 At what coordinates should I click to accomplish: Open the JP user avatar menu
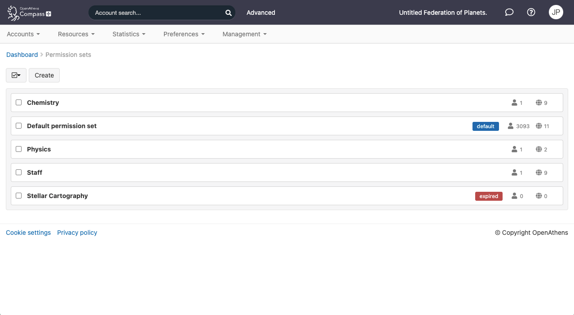point(556,13)
